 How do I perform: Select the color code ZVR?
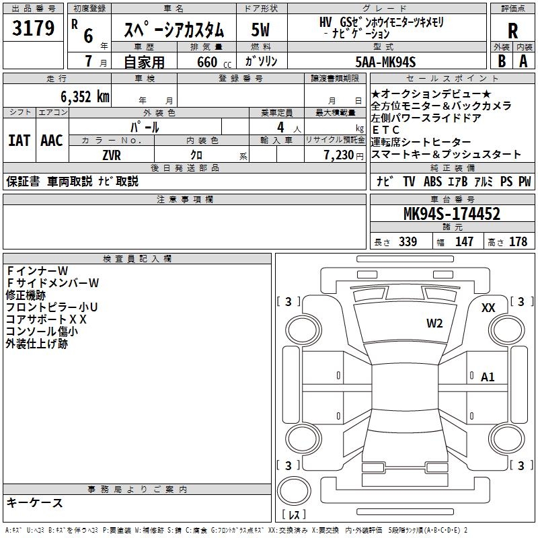pos(112,154)
